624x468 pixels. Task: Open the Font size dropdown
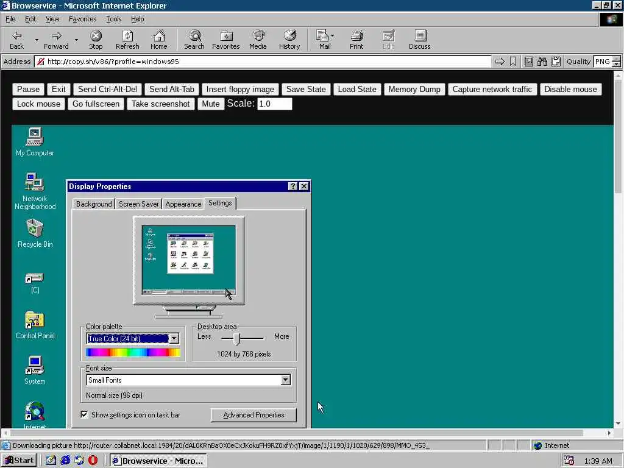[285, 380]
